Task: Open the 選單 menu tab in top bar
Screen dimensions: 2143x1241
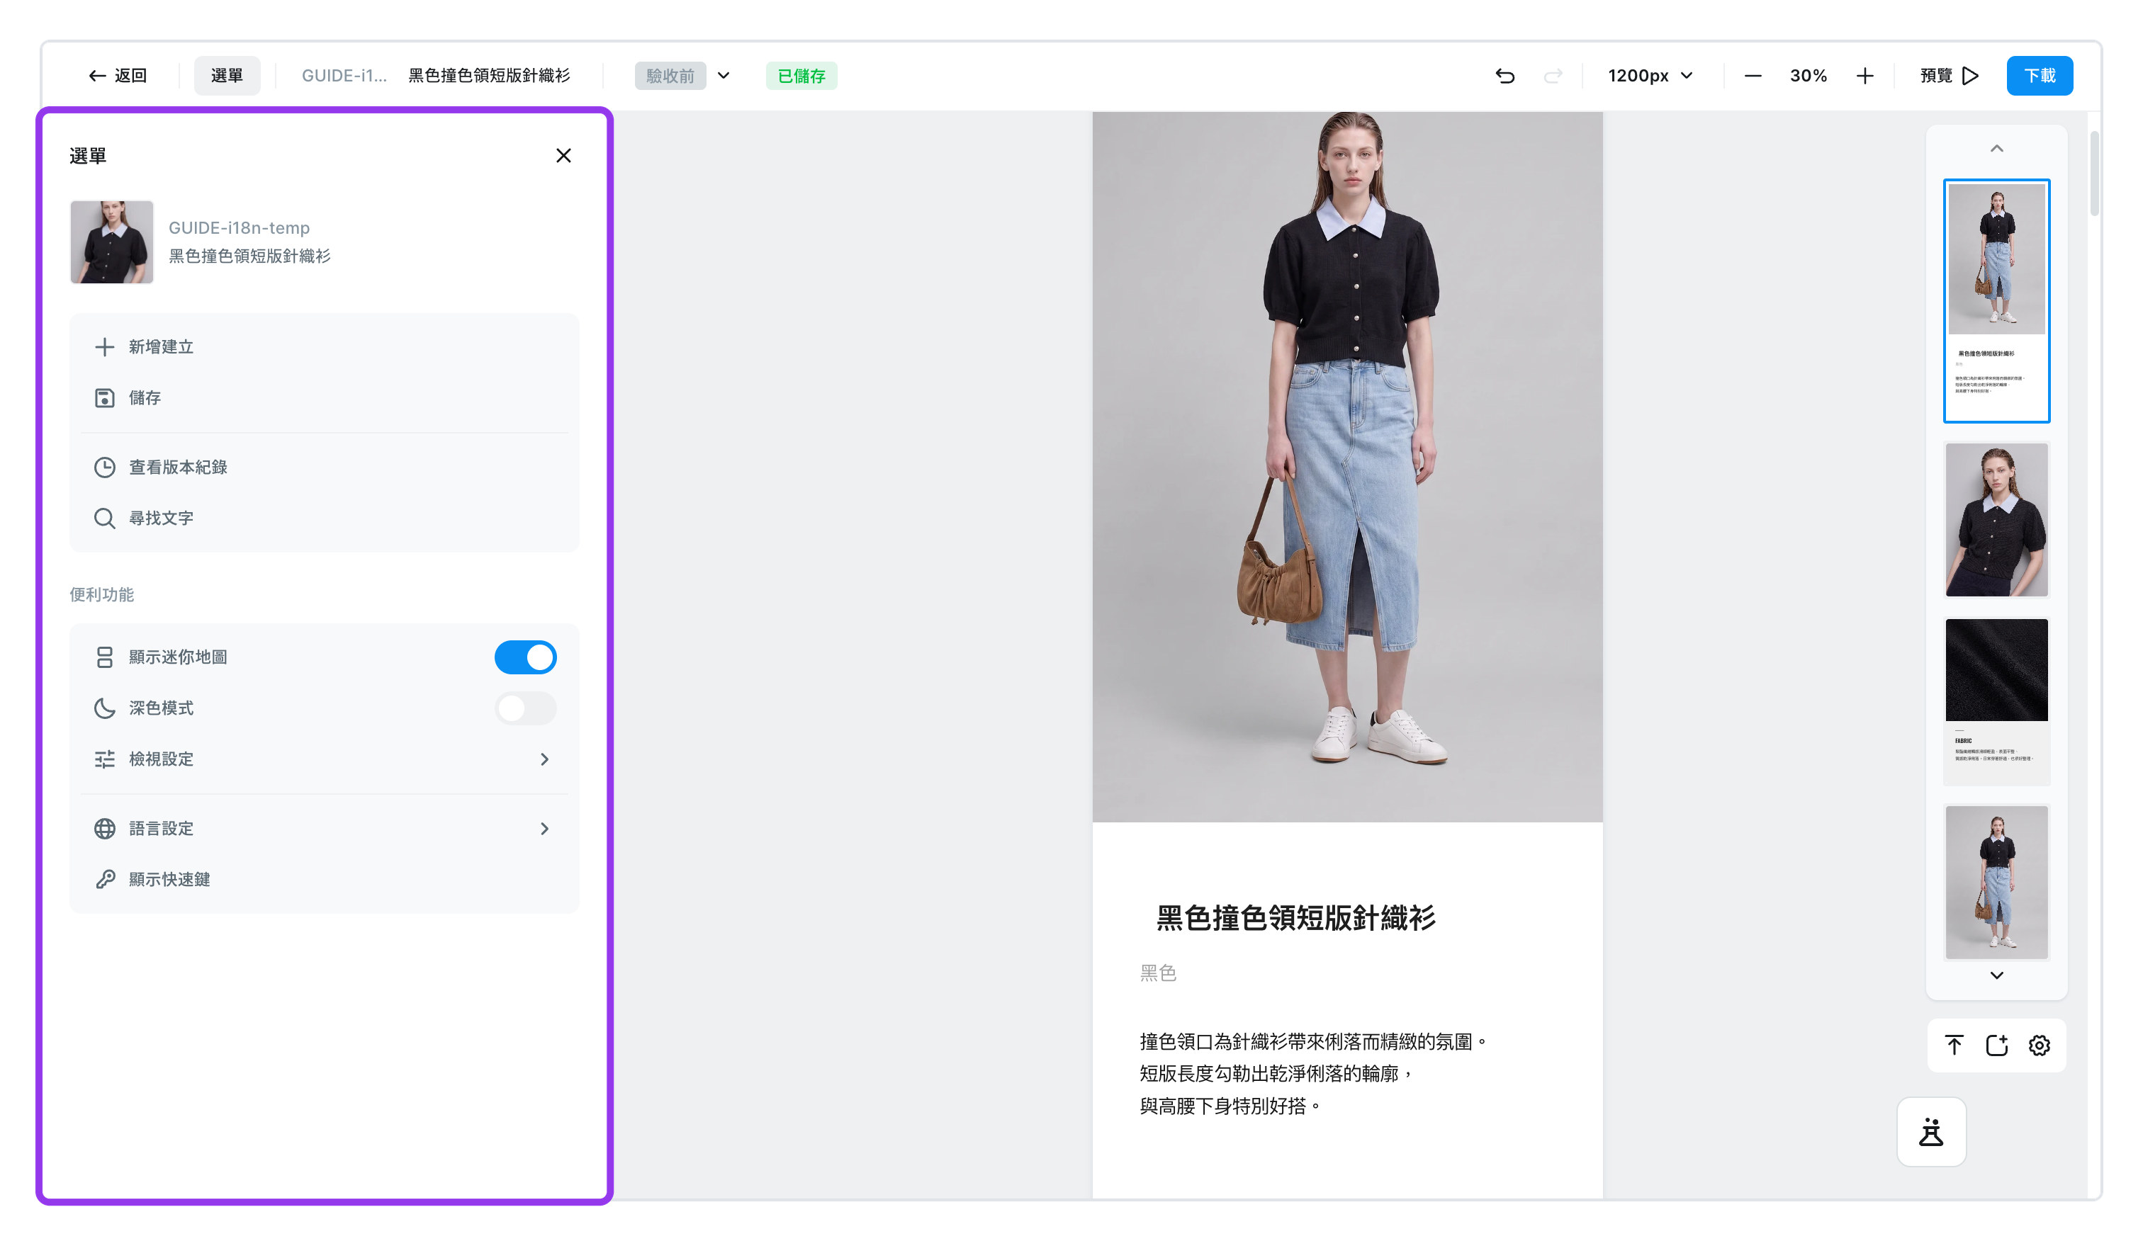Action: click(226, 76)
